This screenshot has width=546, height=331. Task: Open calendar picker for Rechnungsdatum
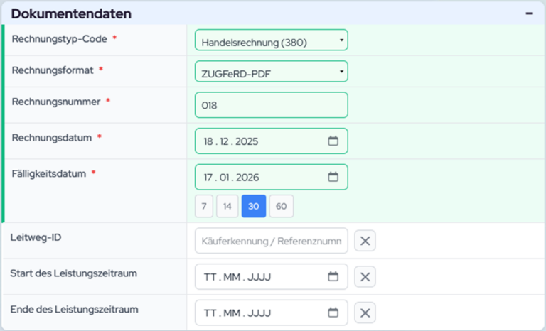click(x=333, y=141)
